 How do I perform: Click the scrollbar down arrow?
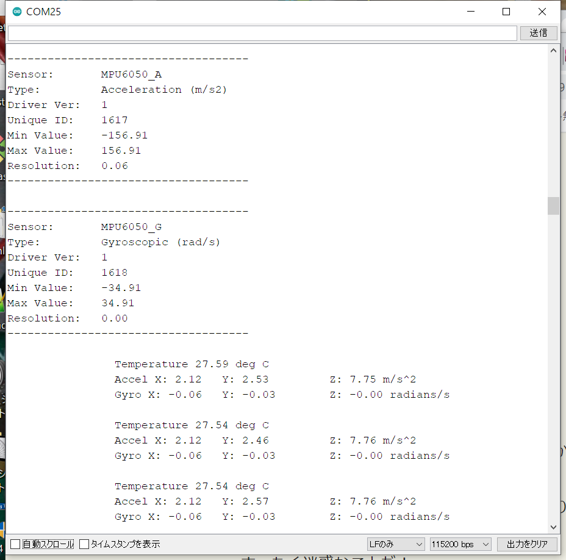[x=553, y=527]
